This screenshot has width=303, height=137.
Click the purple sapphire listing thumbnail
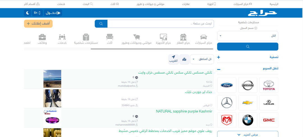tap(52, 118)
